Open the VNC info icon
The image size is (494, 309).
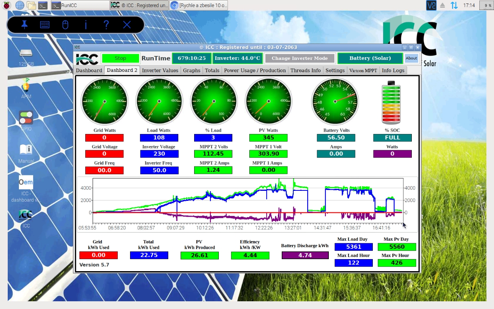[x=86, y=25]
